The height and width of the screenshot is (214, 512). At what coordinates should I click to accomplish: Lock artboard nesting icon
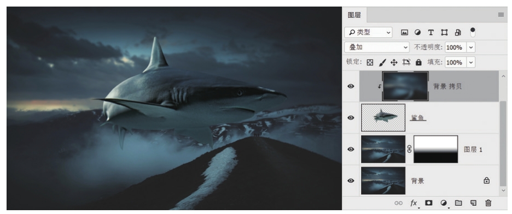(x=406, y=62)
